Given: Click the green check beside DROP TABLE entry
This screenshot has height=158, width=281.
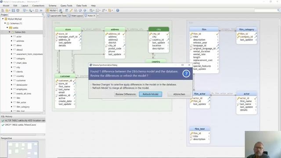Looking at the screenshot, I should 3,125.
